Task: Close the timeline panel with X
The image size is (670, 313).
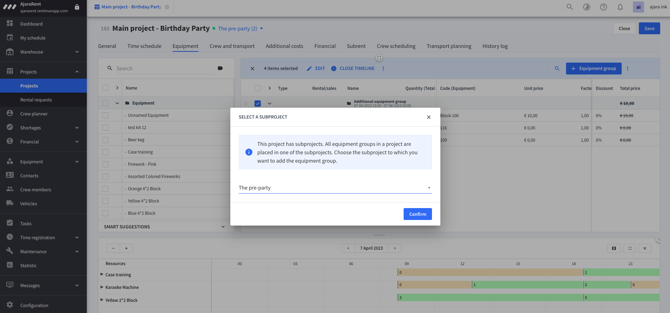Action: point(645,248)
